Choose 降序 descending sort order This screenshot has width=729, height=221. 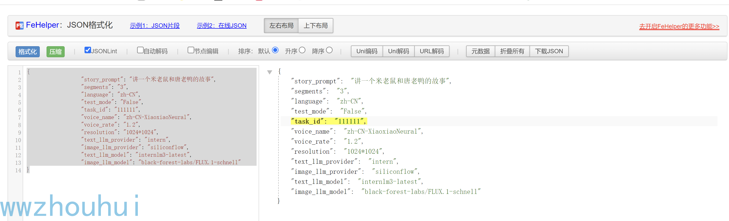[x=329, y=50]
